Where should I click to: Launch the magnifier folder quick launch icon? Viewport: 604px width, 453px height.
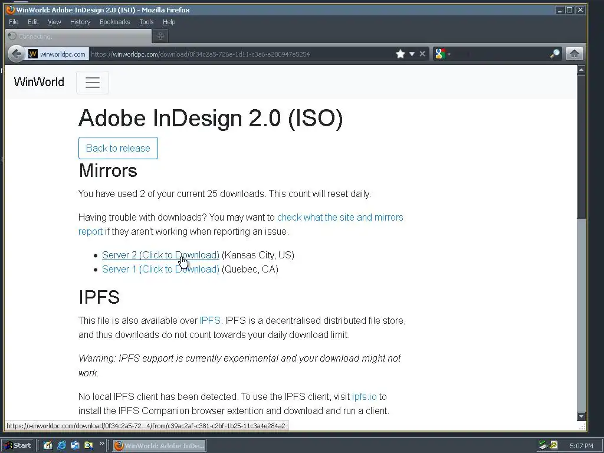coord(88,445)
